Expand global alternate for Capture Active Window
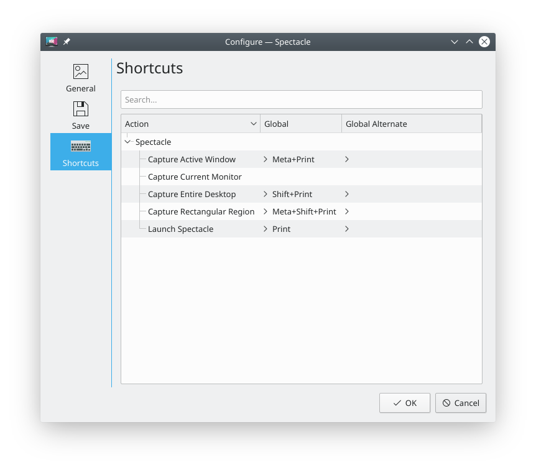 tap(346, 159)
